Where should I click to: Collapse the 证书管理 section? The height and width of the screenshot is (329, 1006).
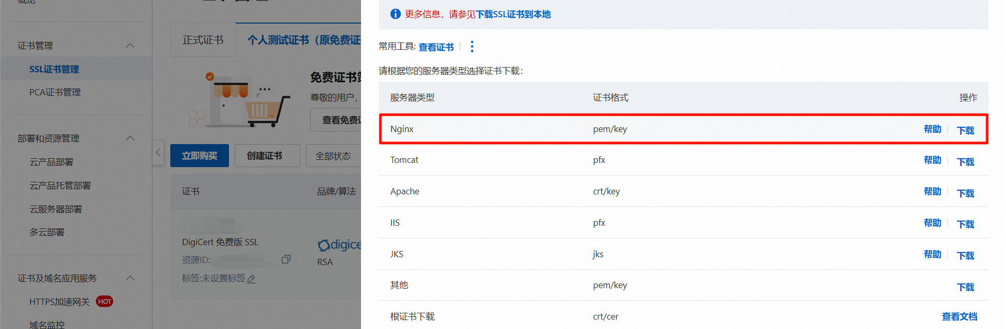coord(130,46)
